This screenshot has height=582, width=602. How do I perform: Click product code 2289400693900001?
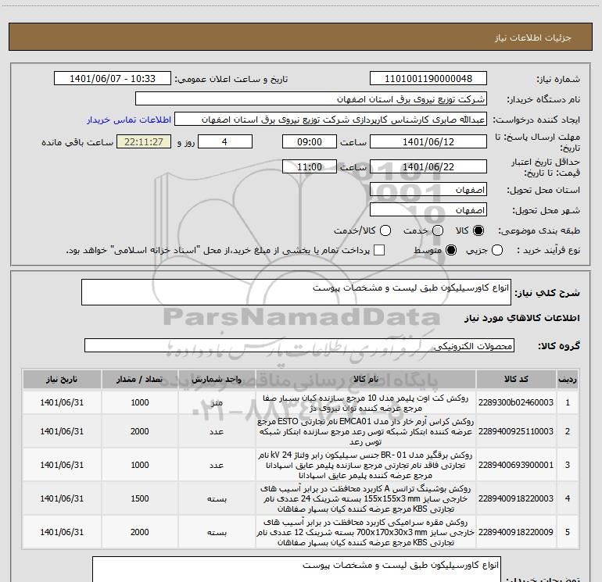click(x=516, y=465)
